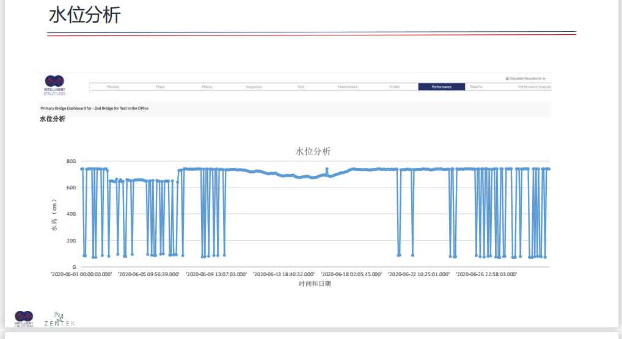Click date label 2020-06-22 10:25:01.000
Image resolution: width=622 pixels, height=339 pixels.
[x=419, y=274]
